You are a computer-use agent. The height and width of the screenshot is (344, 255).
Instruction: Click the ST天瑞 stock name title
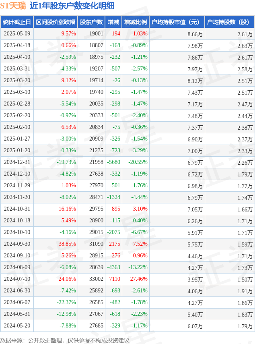click(x=13, y=6)
